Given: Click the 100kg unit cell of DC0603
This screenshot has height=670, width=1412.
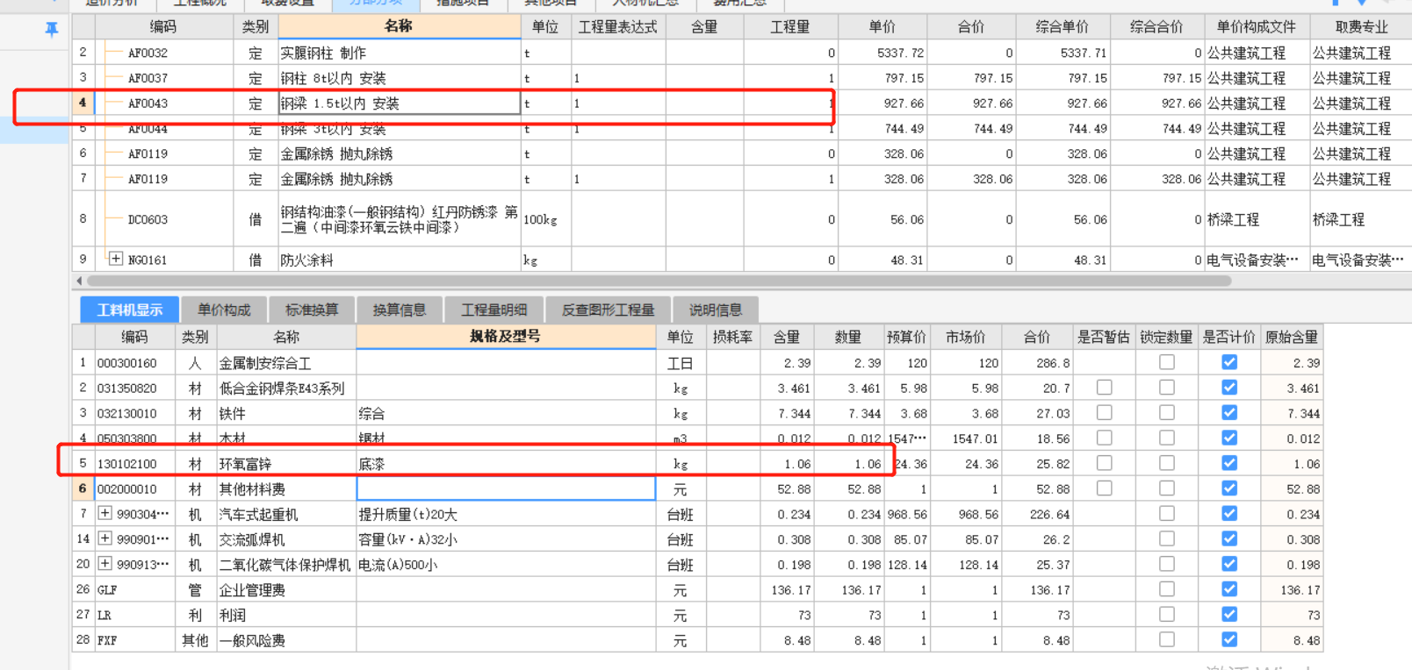Looking at the screenshot, I should (x=546, y=219).
